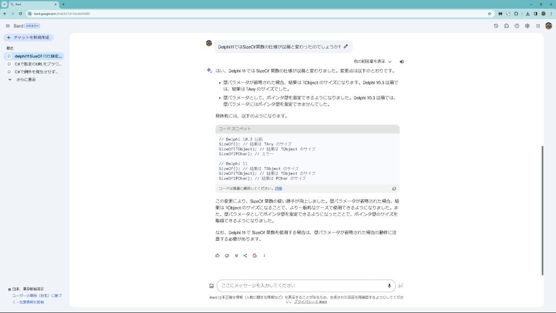The height and width of the screenshot is (313, 556).
Task: Open the tab search dropdown arrow
Action: pyautogui.click(x=4, y=4)
